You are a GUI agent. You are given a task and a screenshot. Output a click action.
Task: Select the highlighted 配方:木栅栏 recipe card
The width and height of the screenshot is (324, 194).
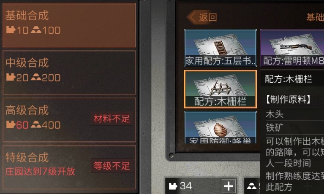tap(220, 89)
